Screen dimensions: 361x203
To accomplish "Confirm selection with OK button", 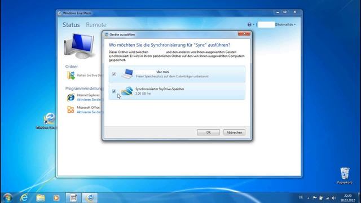I will click(208, 133).
